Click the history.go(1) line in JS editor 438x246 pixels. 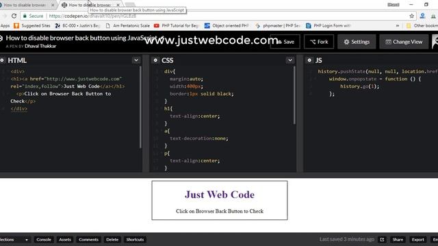tap(359, 87)
